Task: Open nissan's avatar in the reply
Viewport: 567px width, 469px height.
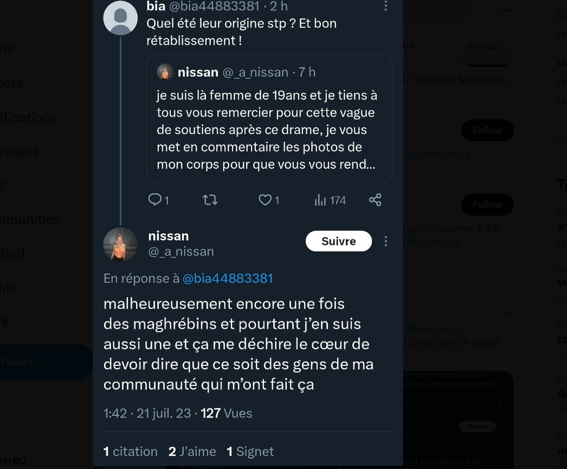Action: pos(120,244)
